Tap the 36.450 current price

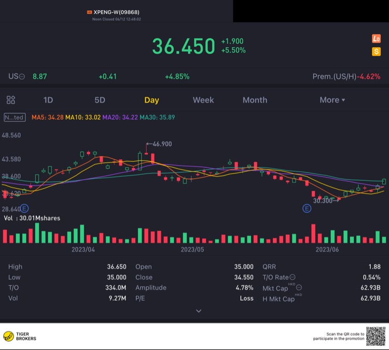[x=183, y=46]
